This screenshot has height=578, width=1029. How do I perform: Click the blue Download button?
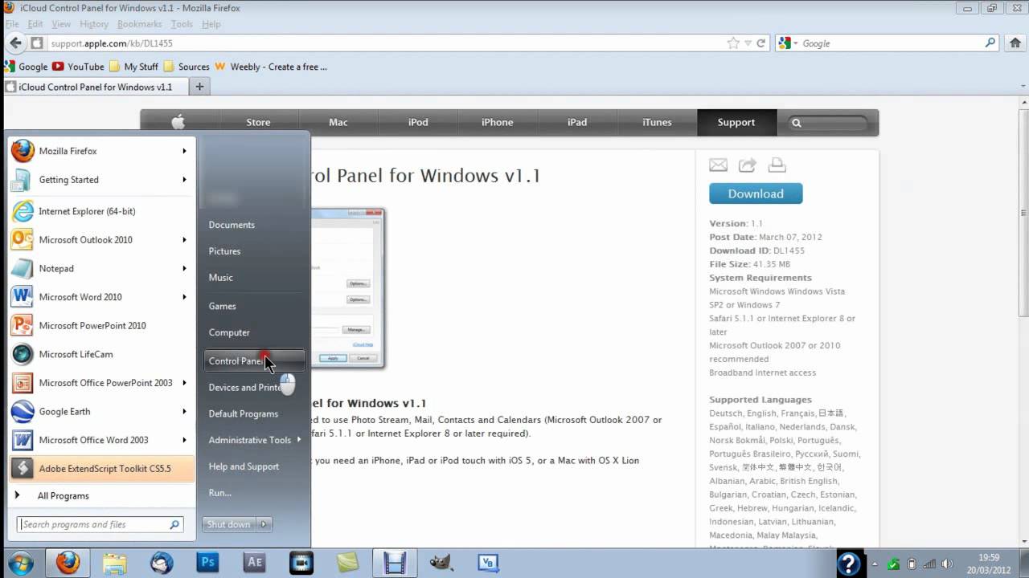pyautogui.click(x=756, y=193)
